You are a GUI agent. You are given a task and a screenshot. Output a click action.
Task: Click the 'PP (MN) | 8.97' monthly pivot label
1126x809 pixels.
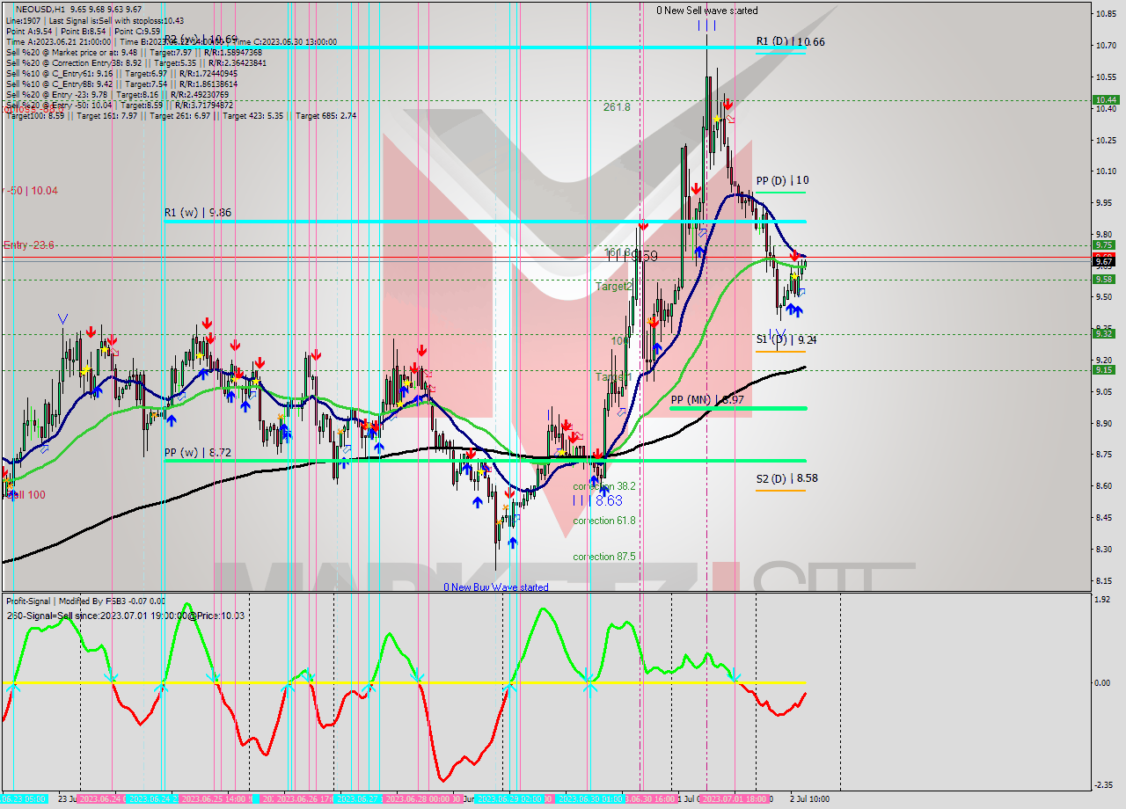coord(706,400)
